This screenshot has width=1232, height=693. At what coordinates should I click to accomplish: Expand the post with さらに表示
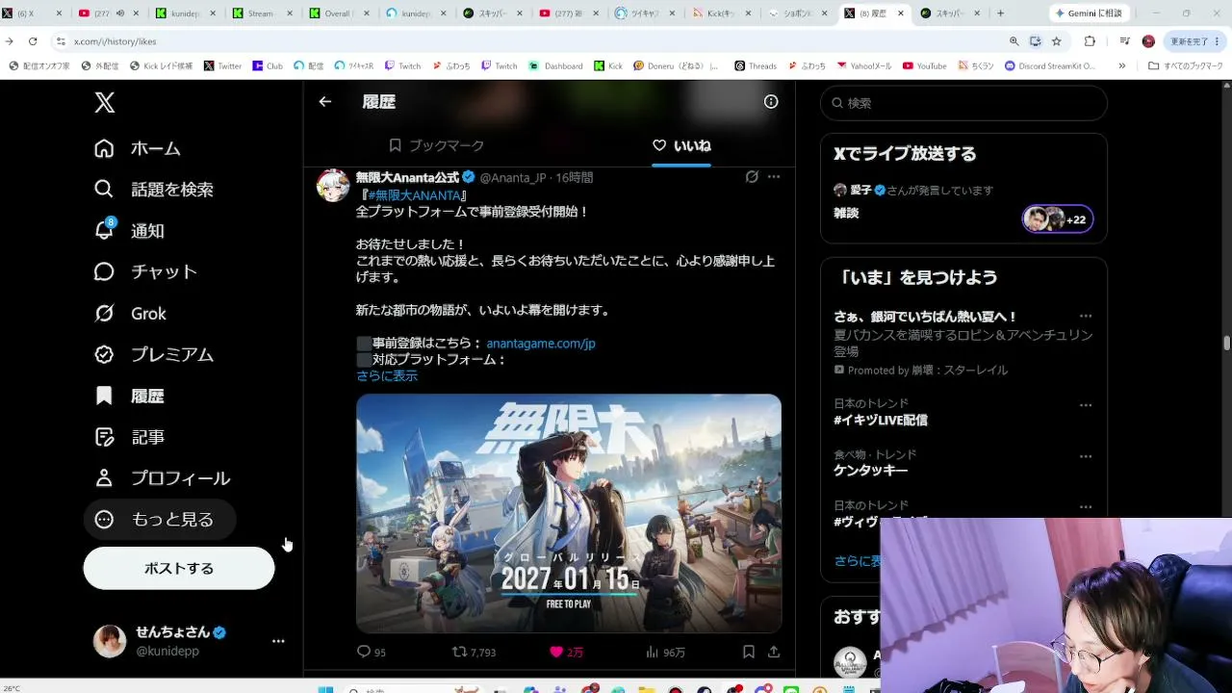(x=387, y=375)
